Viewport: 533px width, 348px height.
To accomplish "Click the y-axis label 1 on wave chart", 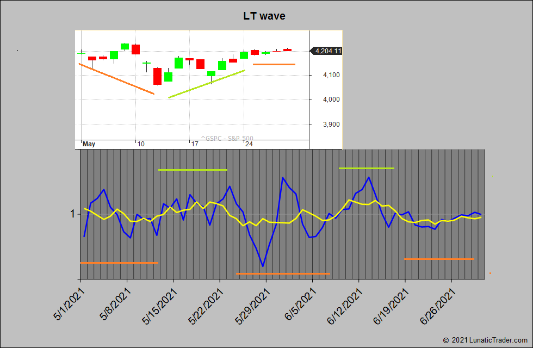I will point(72,214).
